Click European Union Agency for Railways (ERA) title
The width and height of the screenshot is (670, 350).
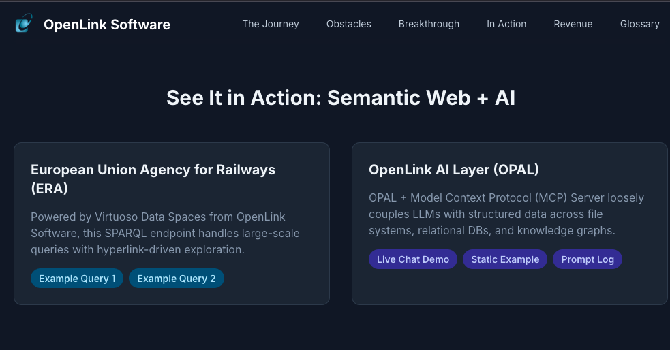[x=153, y=179]
